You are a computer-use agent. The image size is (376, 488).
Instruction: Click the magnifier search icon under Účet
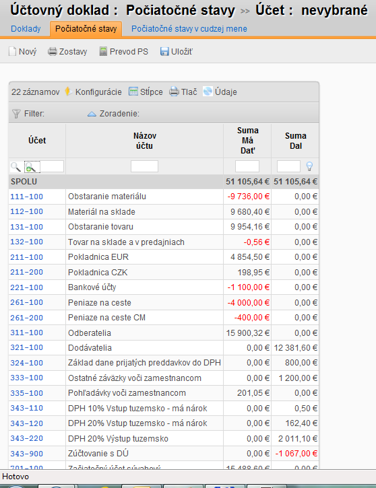15,167
